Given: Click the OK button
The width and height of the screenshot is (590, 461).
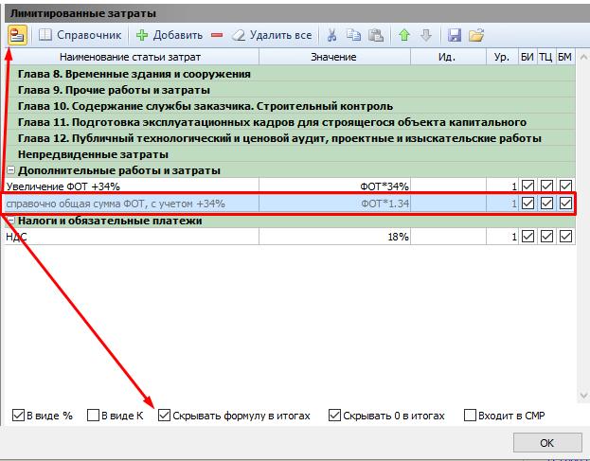Looking at the screenshot, I should [x=547, y=443].
